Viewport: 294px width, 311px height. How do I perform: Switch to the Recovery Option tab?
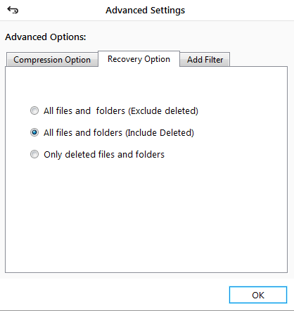click(139, 59)
